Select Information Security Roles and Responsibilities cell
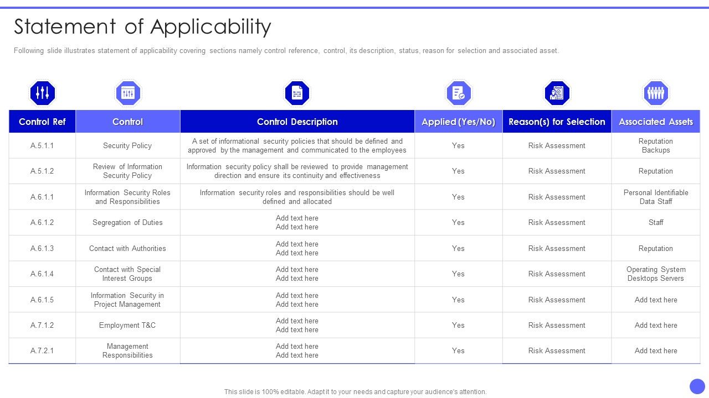Viewport: 709px width, 398px height. coord(127,197)
